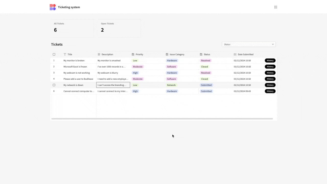
Task: Check the 'My network is down' row checkbox
Action: click(54, 85)
